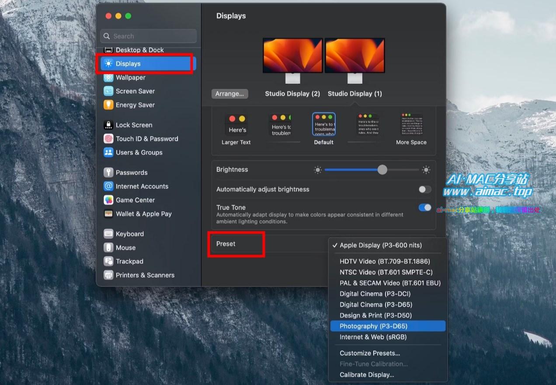Screen dimensions: 556x385
Task: Click the Game Center colorful icon
Action: pyautogui.click(x=108, y=200)
